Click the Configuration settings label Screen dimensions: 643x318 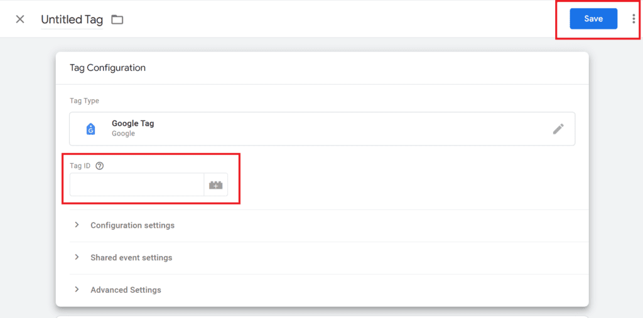pyautogui.click(x=132, y=225)
